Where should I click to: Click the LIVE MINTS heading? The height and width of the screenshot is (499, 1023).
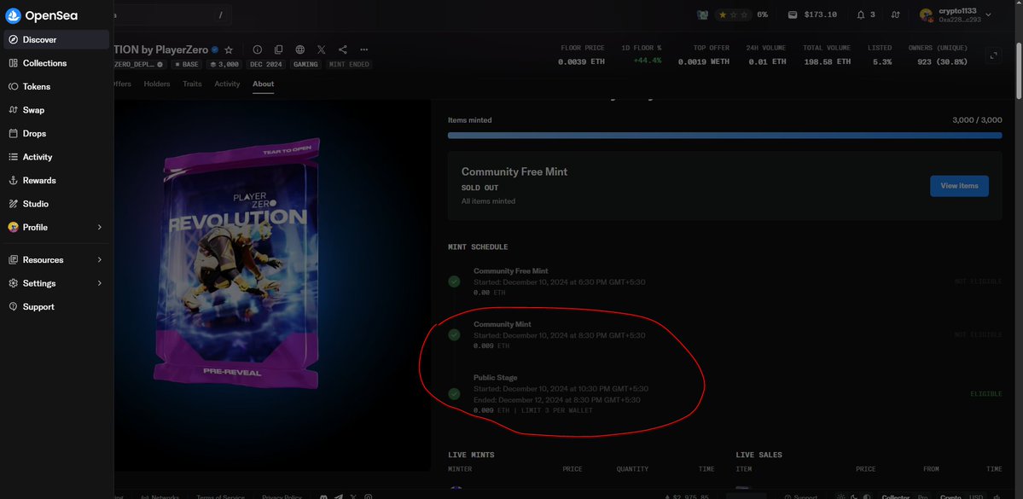tap(471, 455)
